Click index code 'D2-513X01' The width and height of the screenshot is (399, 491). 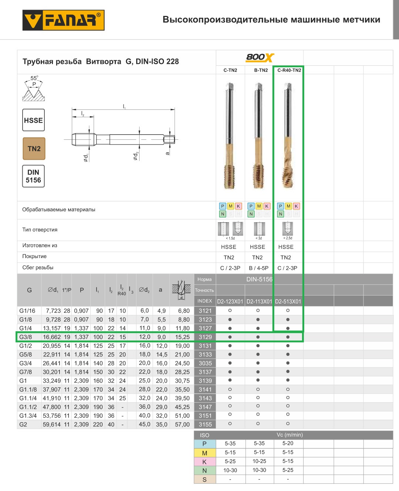(x=288, y=301)
